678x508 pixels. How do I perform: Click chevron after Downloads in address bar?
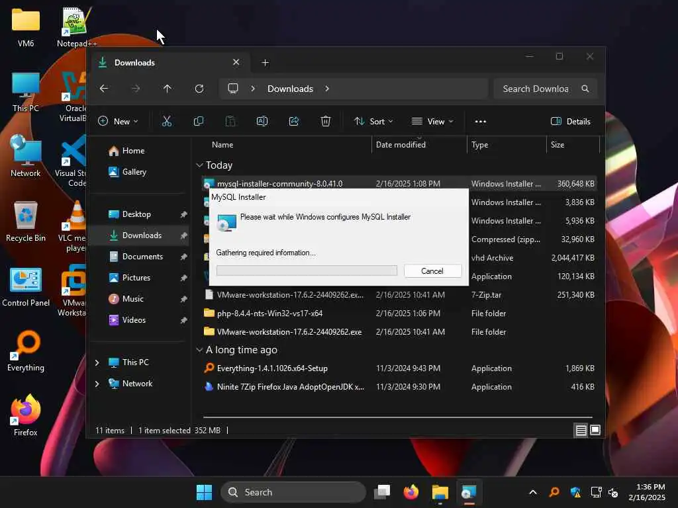[x=327, y=89]
